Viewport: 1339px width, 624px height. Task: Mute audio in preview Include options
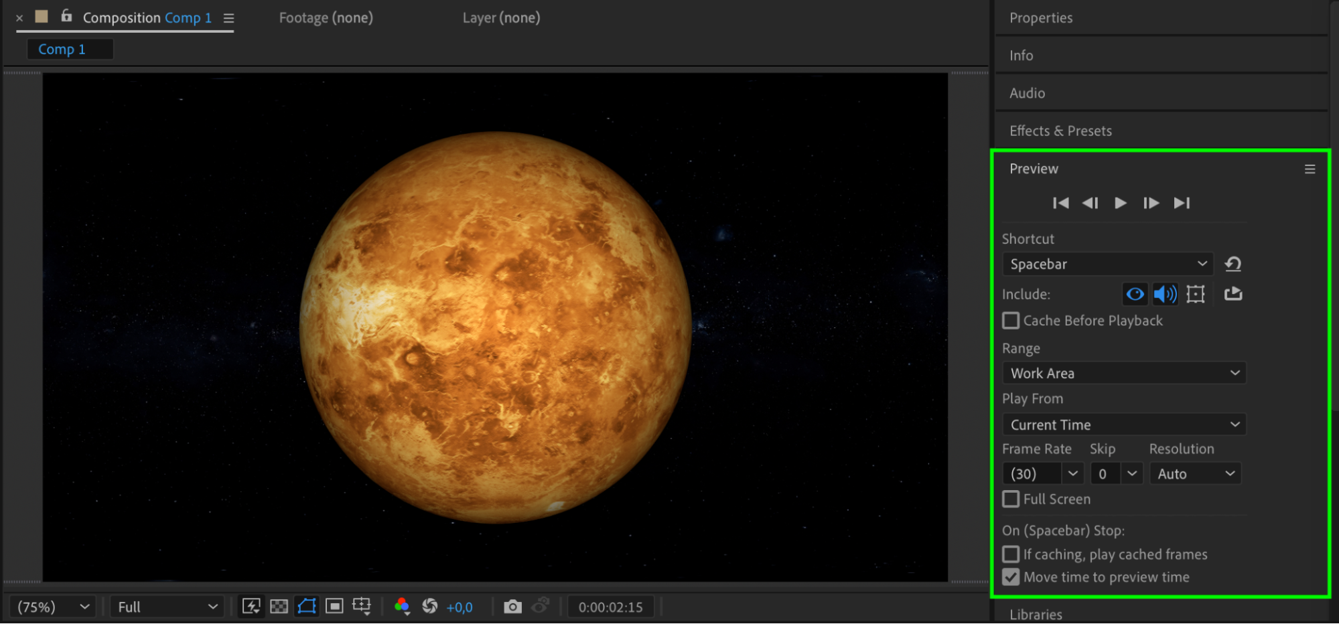[1165, 294]
